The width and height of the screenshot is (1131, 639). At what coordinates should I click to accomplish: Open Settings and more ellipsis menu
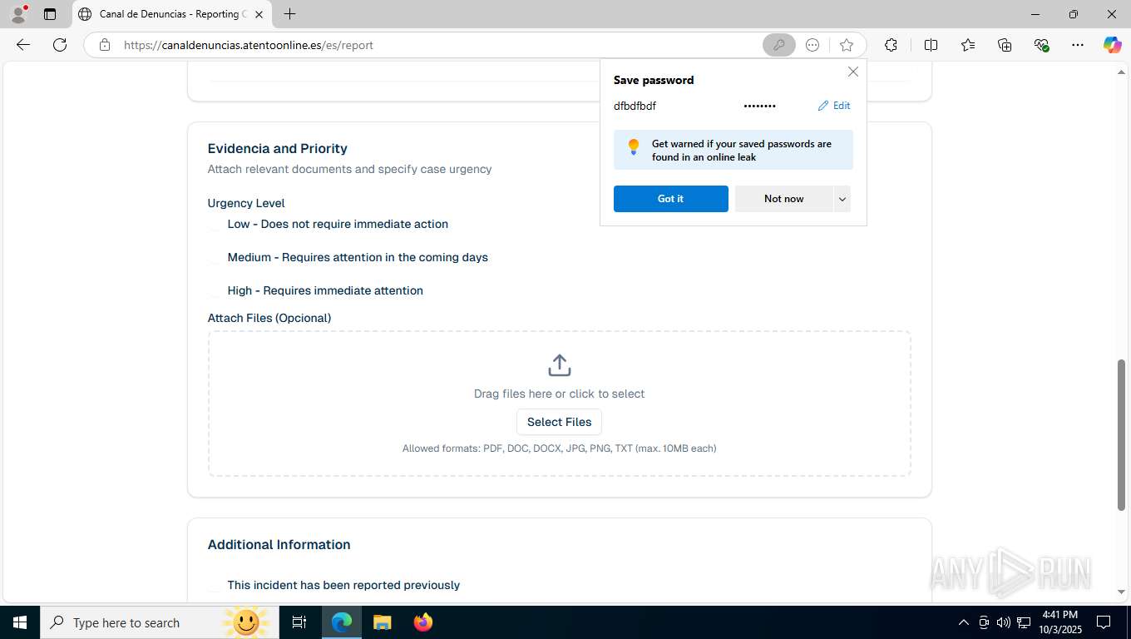point(1078,45)
